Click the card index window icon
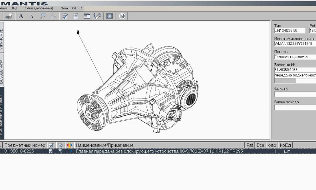The height and width of the screenshot is (190, 316). 87,16
